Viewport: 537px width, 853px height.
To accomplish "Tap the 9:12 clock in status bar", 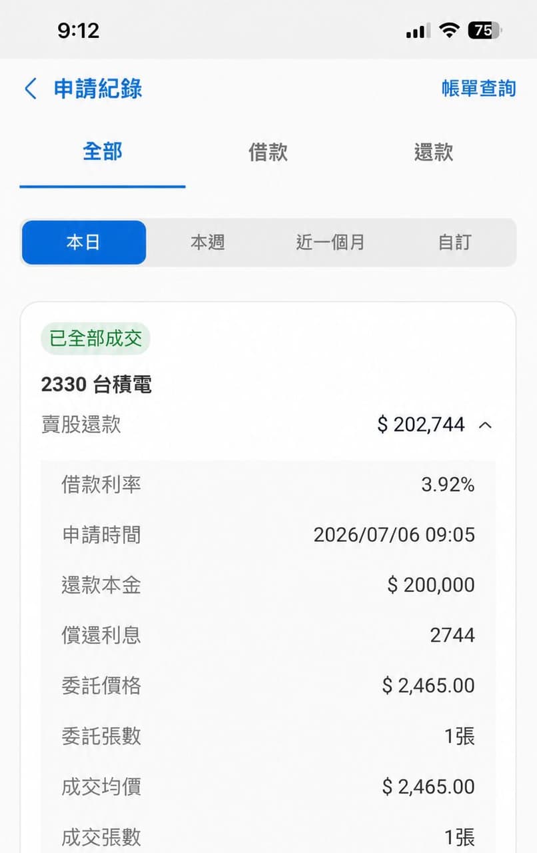I will click(x=79, y=30).
